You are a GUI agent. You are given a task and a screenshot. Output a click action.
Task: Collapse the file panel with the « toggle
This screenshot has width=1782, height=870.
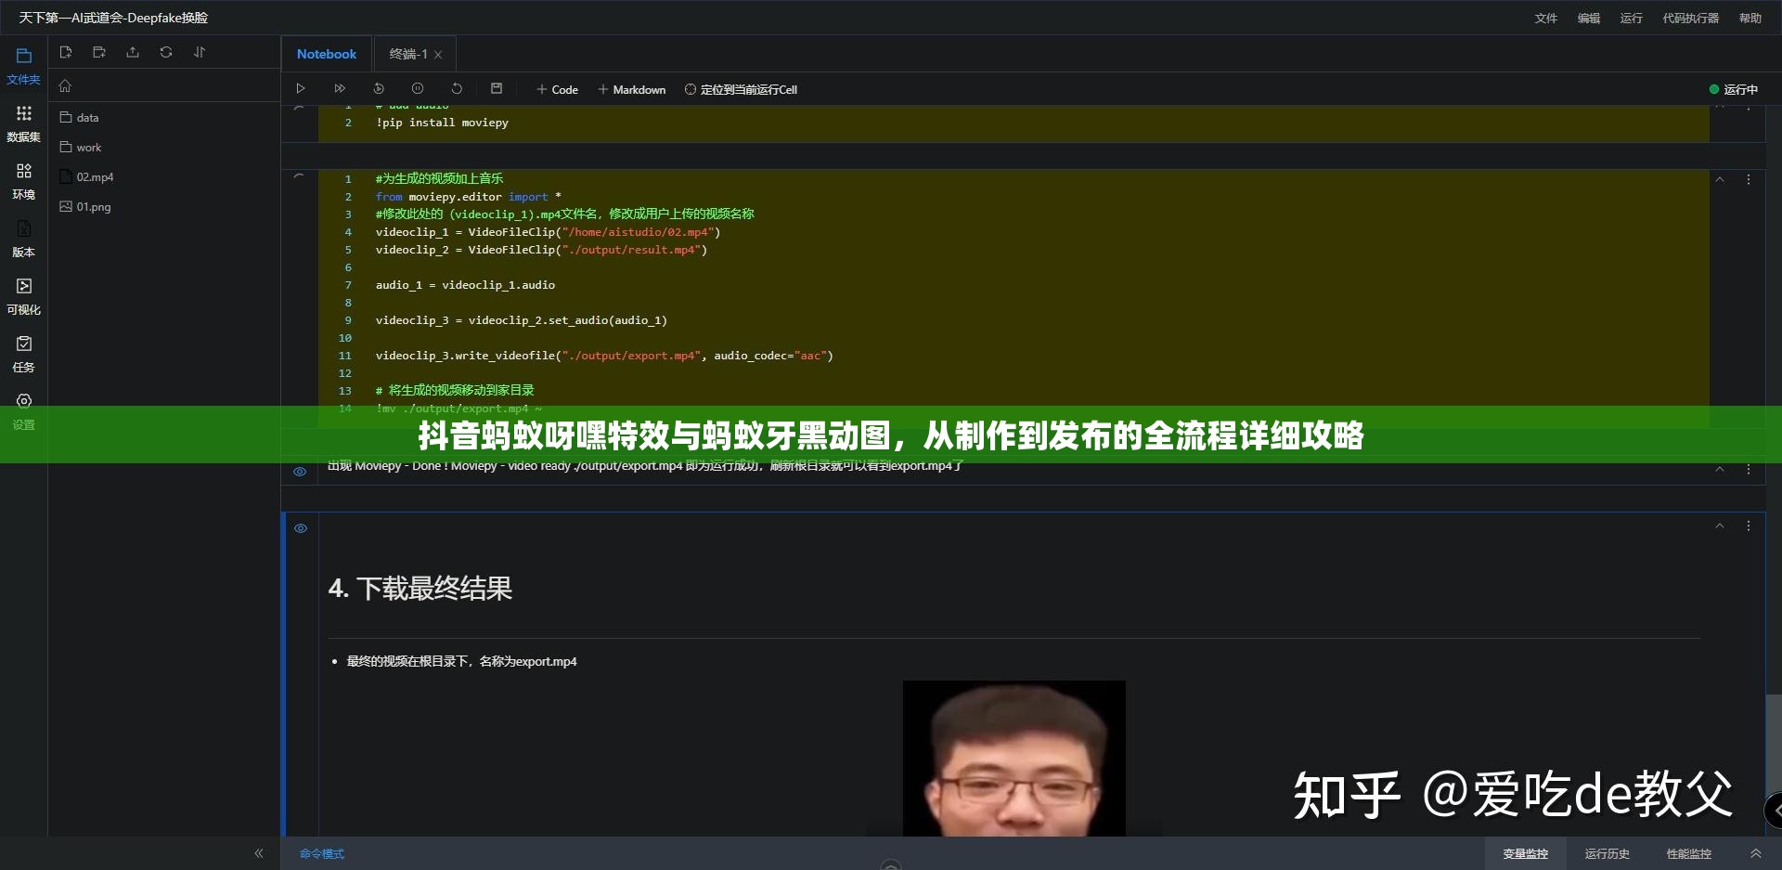click(259, 853)
